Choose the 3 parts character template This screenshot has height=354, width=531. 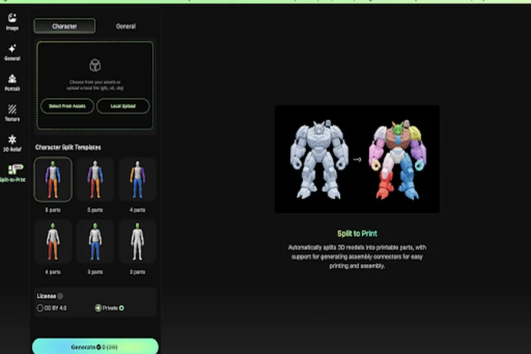[x=95, y=241]
